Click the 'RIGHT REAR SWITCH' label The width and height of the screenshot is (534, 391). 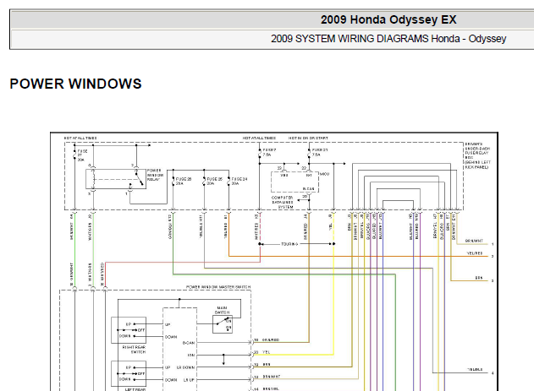tap(134, 350)
